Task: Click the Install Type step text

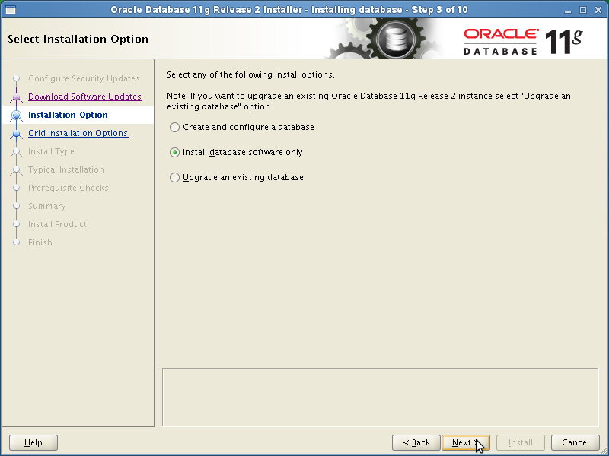Action: [51, 151]
